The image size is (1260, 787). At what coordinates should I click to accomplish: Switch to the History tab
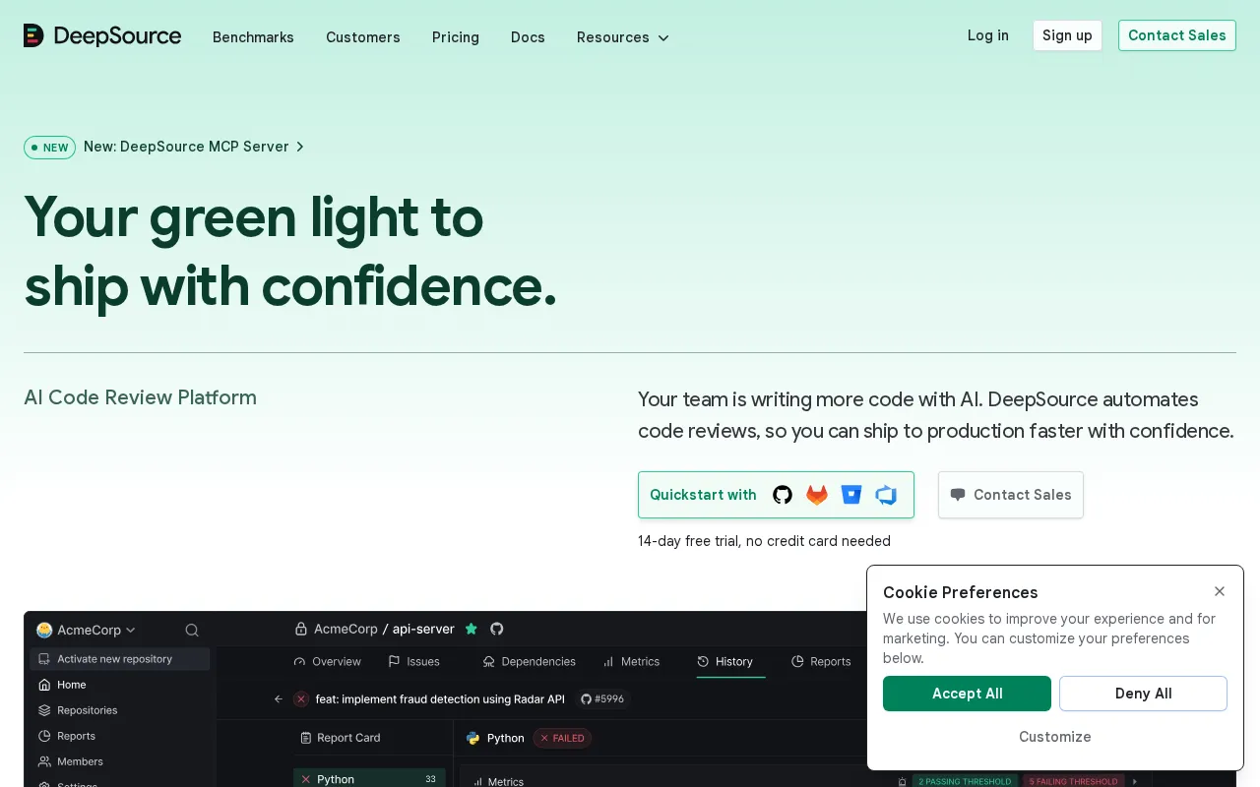pos(725,662)
